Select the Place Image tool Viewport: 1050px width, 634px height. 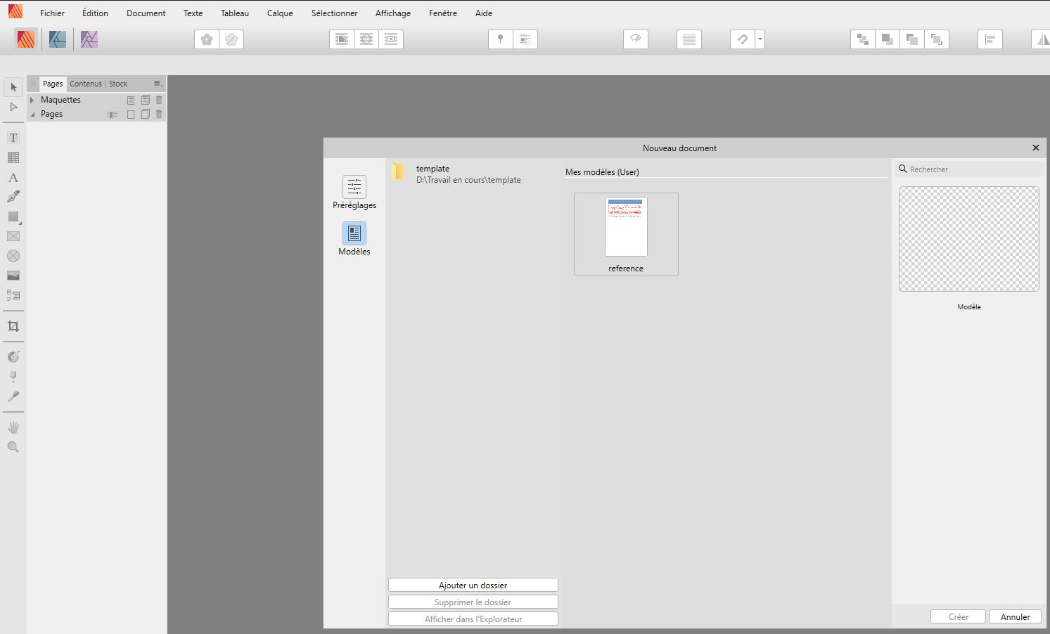pyautogui.click(x=13, y=276)
